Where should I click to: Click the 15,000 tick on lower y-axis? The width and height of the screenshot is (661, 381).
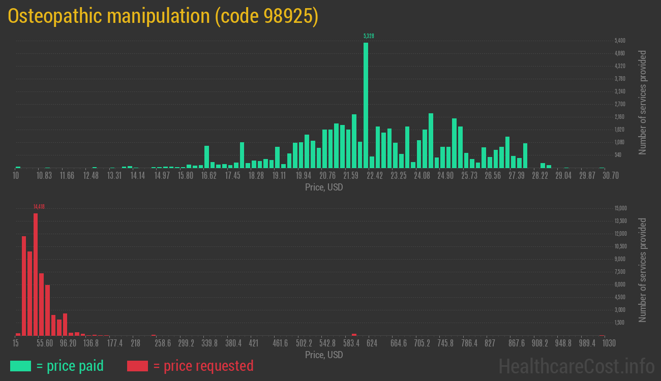tap(620, 208)
